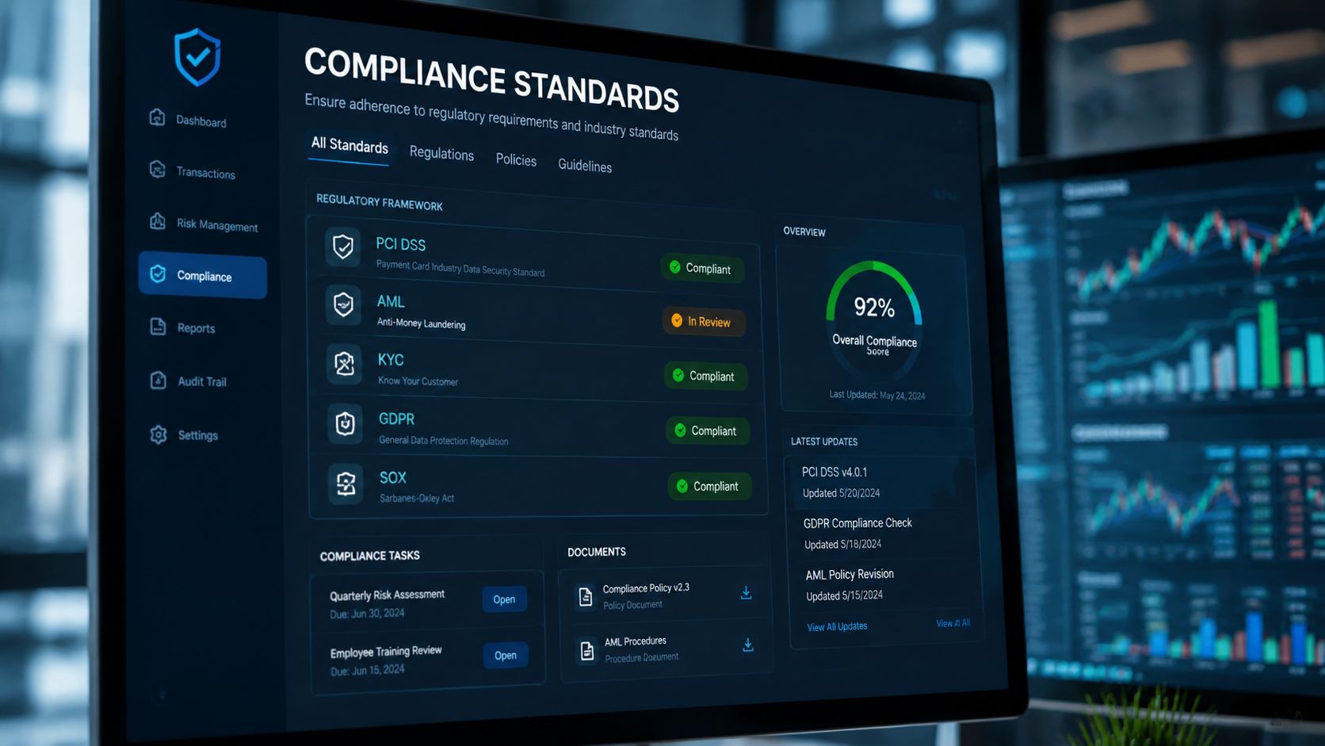Click the AML Procedures file icon
Image resolution: width=1325 pixels, height=746 pixels.
(x=587, y=651)
